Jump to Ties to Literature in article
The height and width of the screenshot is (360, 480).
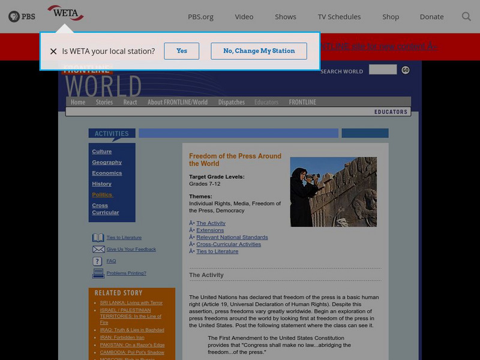[217, 251]
